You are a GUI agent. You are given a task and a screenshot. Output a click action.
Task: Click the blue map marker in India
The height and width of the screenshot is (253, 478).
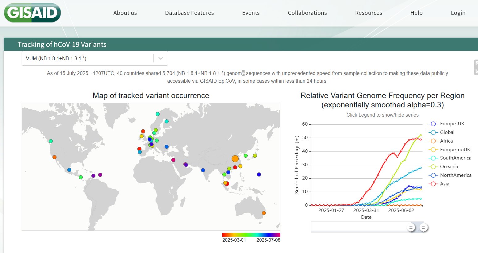tap(203, 170)
